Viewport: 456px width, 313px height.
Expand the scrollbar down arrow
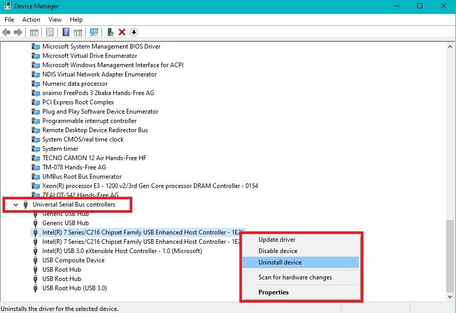click(449, 297)
